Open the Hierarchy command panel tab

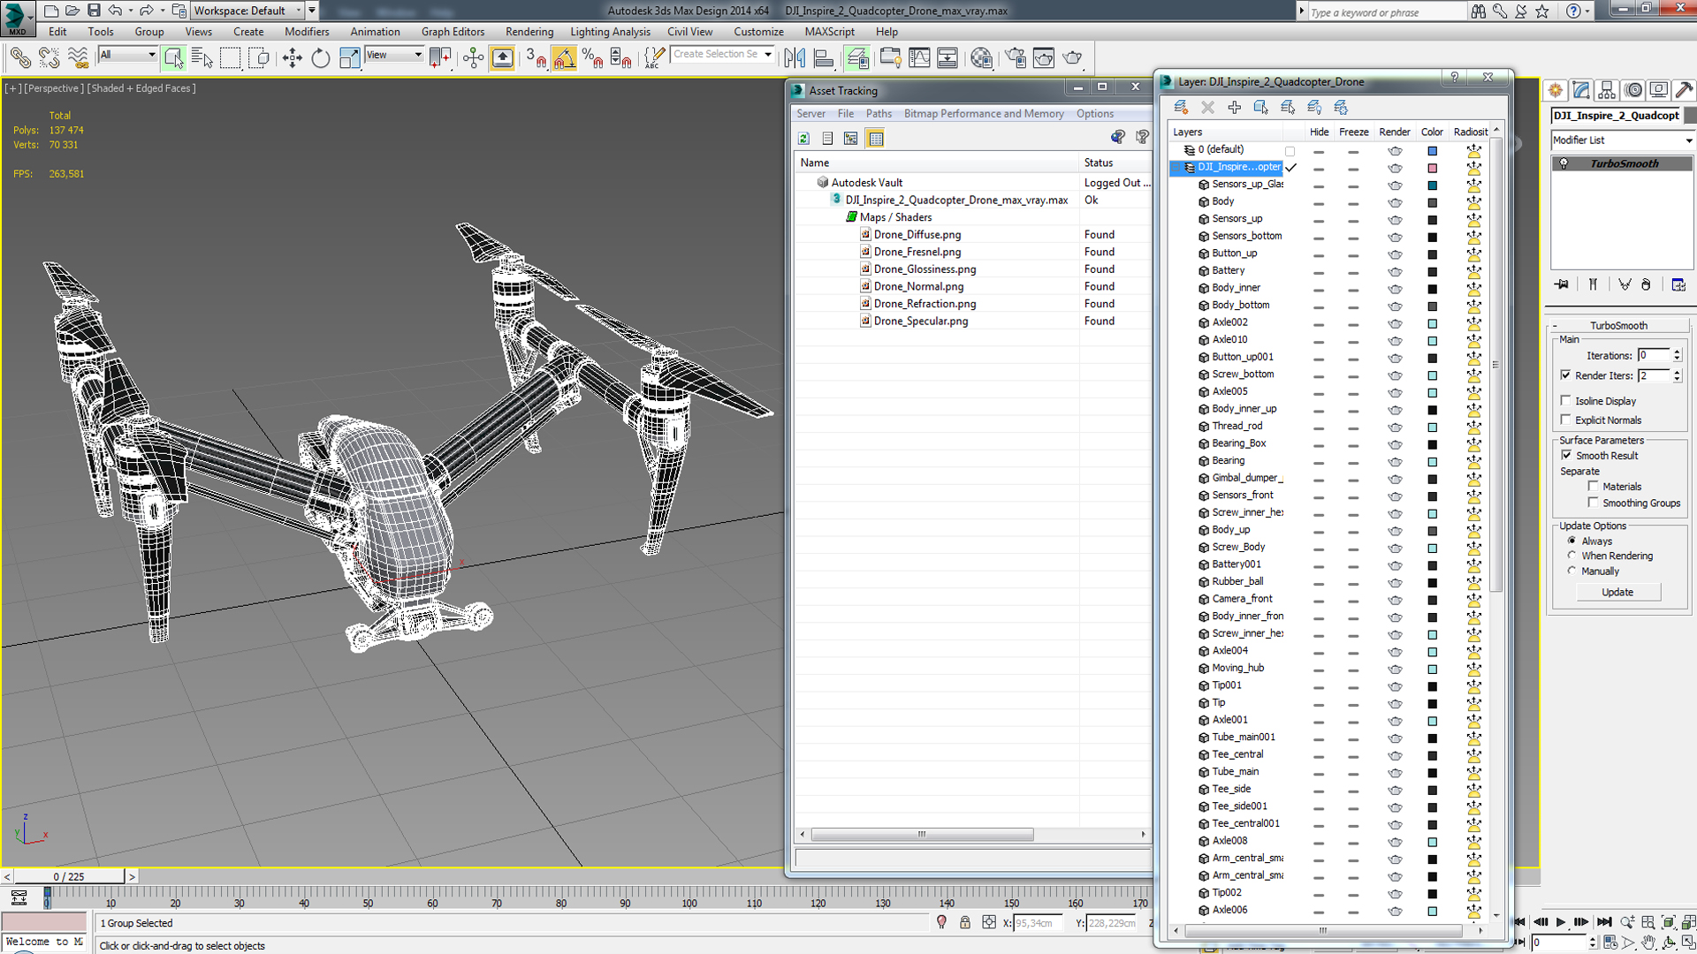point(1607,90)
